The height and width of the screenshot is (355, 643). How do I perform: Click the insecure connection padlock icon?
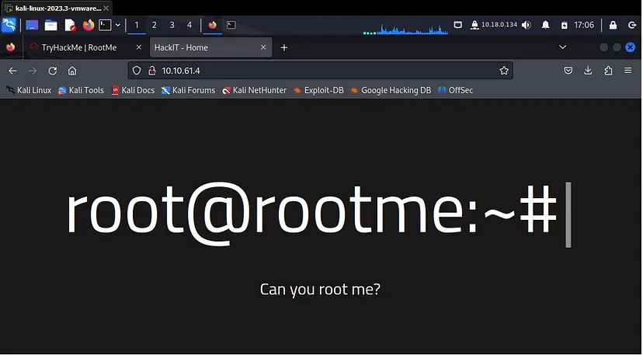(x=151, y=71)
